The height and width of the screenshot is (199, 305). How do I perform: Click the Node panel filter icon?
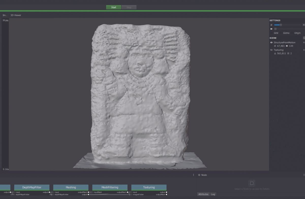pos(199,175)
